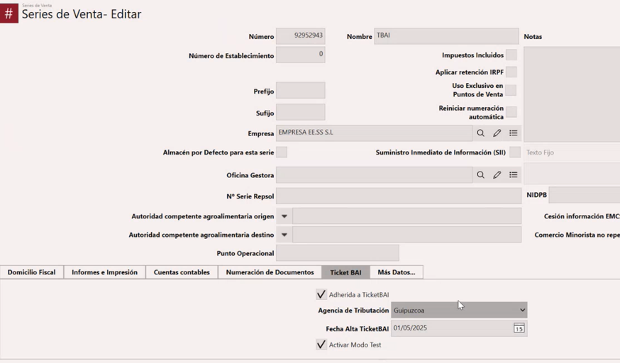Open the Más Datos... tab
The image size is (620, 363).
tap(397, 272)
